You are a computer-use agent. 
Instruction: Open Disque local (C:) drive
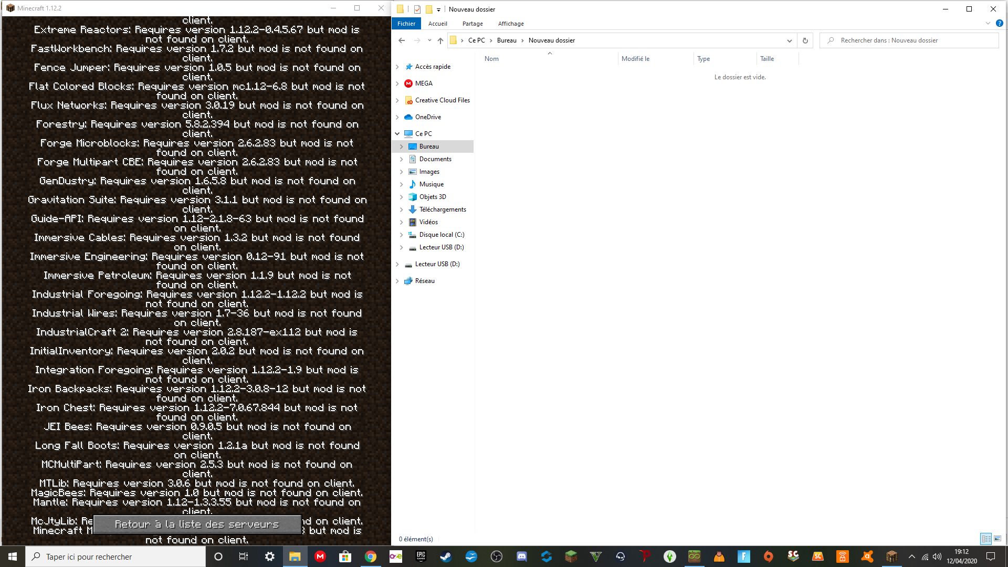click(x=442, y=235)
